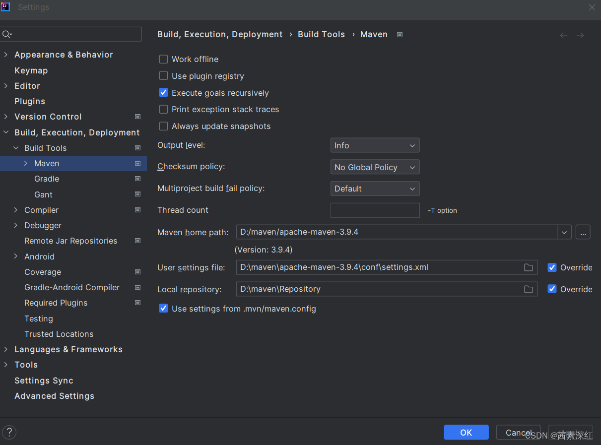601x445 pixels.
Task: Click the forward navigation arrow icon
Action: point(580,35)
